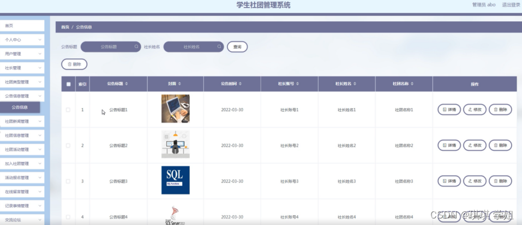Click 删除 for 公告标题2 row

pos(500,145)
